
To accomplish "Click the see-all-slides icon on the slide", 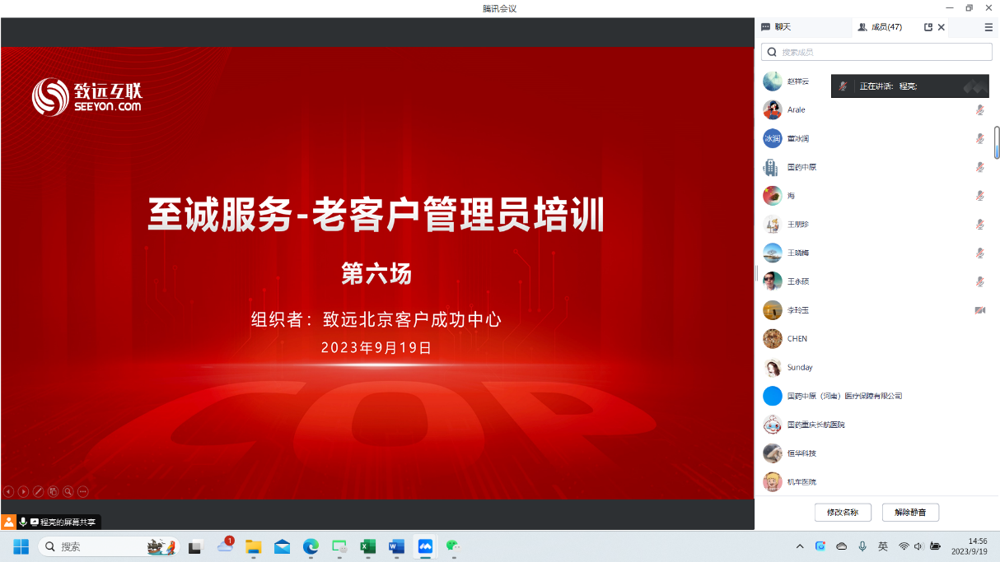I will 53,491.
